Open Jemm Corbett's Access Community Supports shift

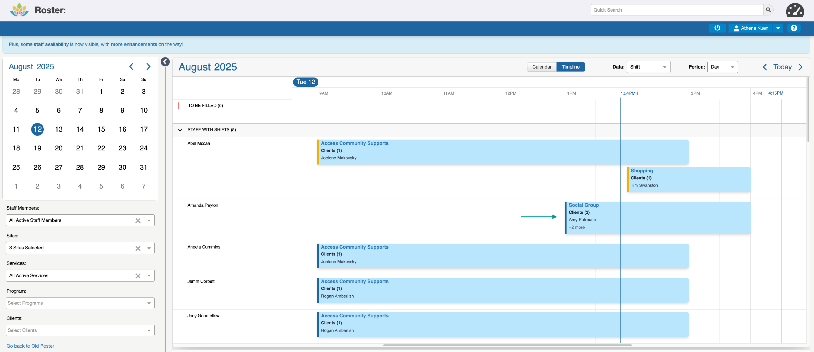pos(503,290)
